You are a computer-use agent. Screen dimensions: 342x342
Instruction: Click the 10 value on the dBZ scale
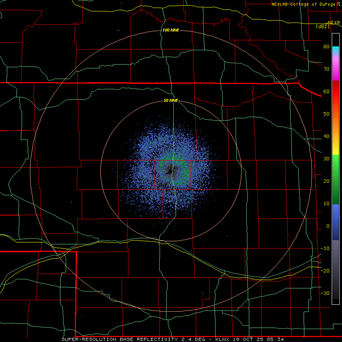[x=326, y=204]
